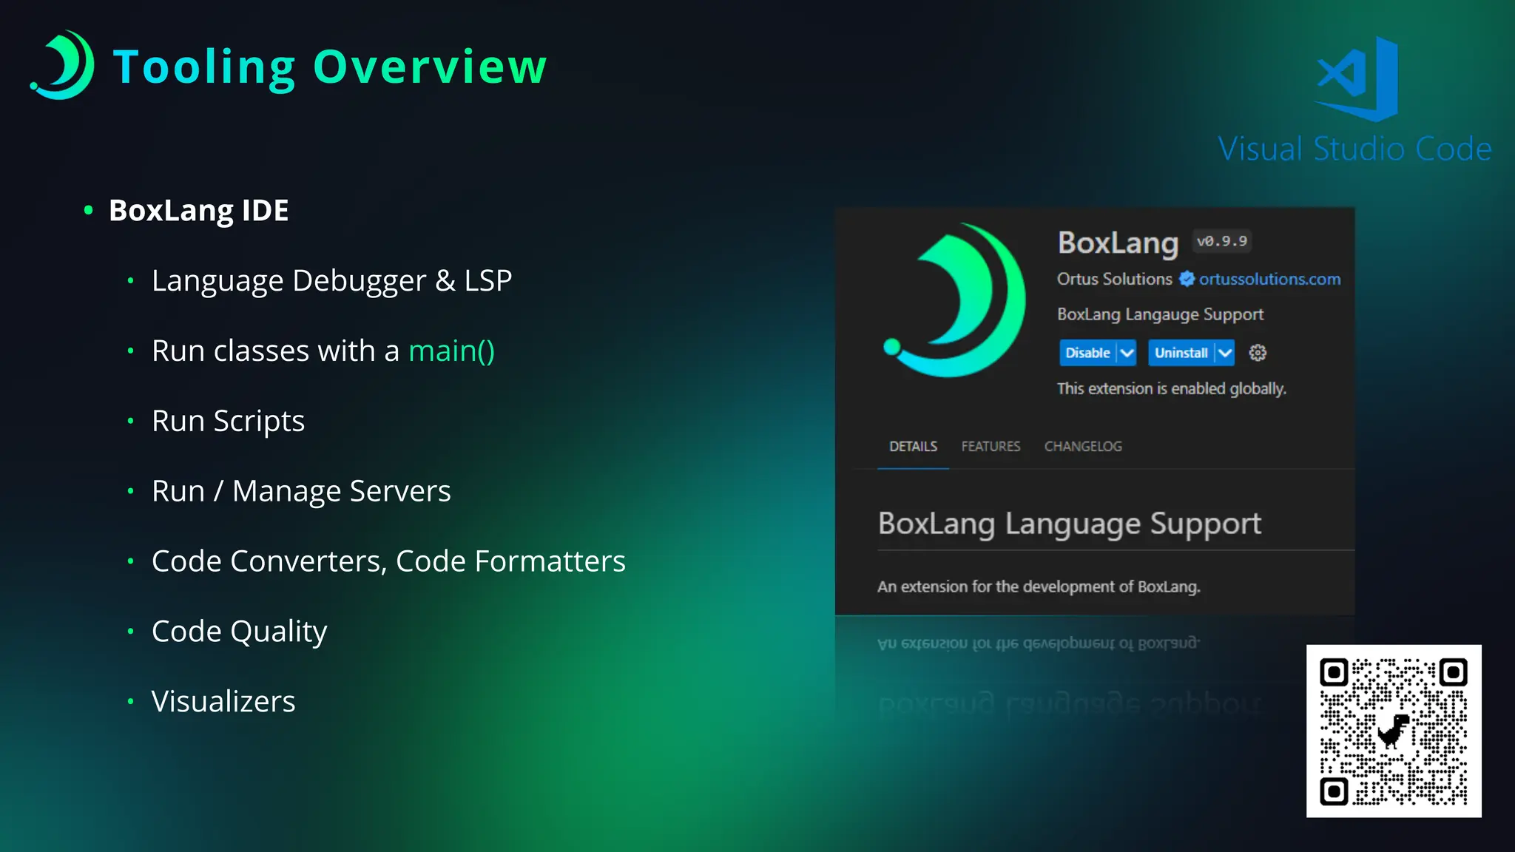Click the 'Language Debugger & LSP' bullet
Image resolution: width=1515 pixels, height=852 pixels.
coord(331,281)
